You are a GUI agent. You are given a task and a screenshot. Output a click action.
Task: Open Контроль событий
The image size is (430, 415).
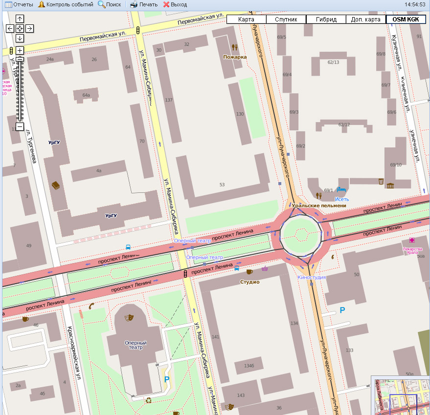[66, 4]
